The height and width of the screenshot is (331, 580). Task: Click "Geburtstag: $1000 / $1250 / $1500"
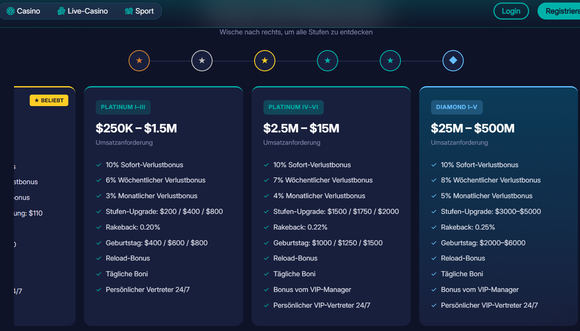328,243
